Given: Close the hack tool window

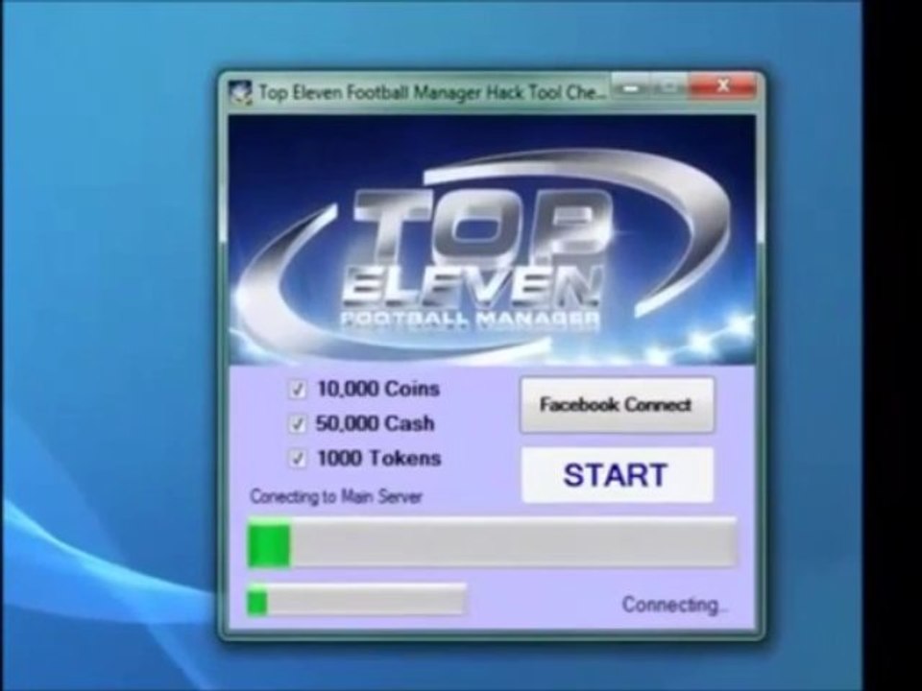Looking at the screenshot, I should coord(722,86).
